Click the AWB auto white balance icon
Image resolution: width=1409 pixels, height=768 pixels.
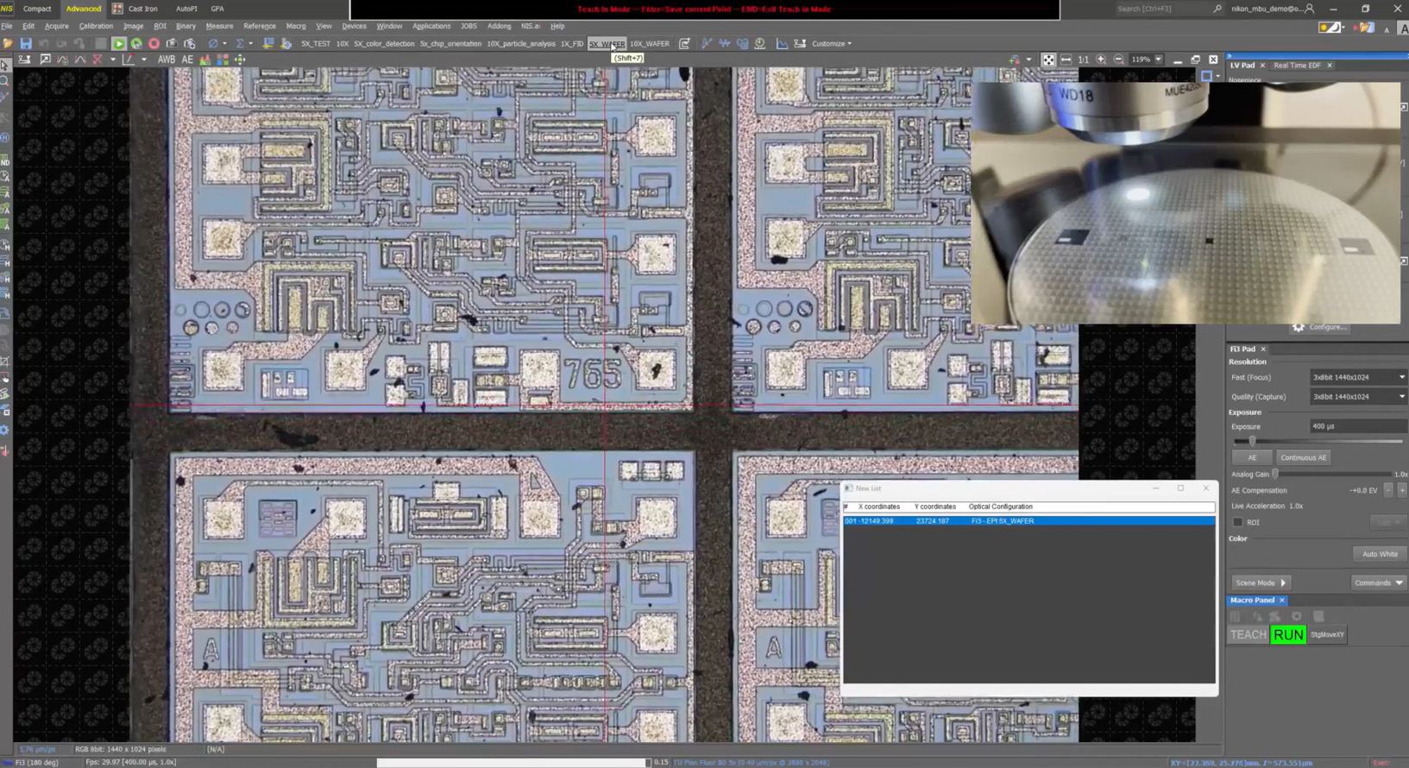[166, 60]
